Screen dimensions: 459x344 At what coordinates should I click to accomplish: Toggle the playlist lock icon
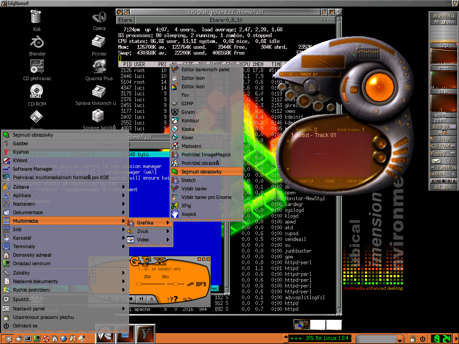399,122
